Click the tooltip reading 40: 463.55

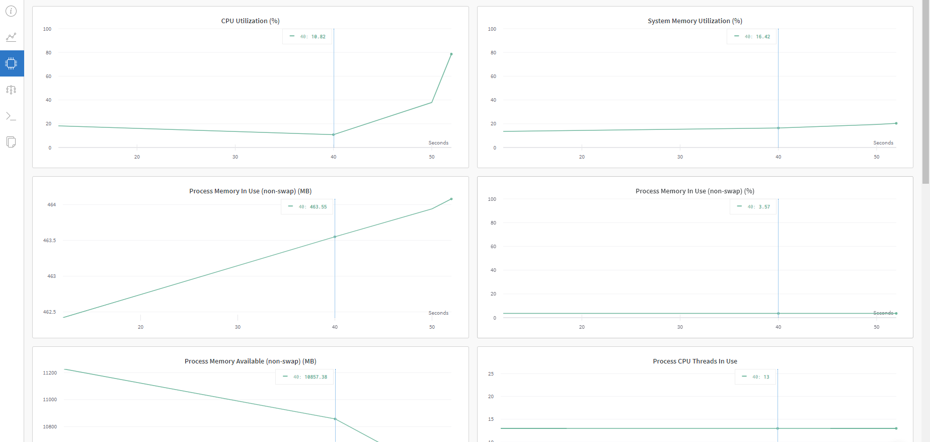pos(307,206)
